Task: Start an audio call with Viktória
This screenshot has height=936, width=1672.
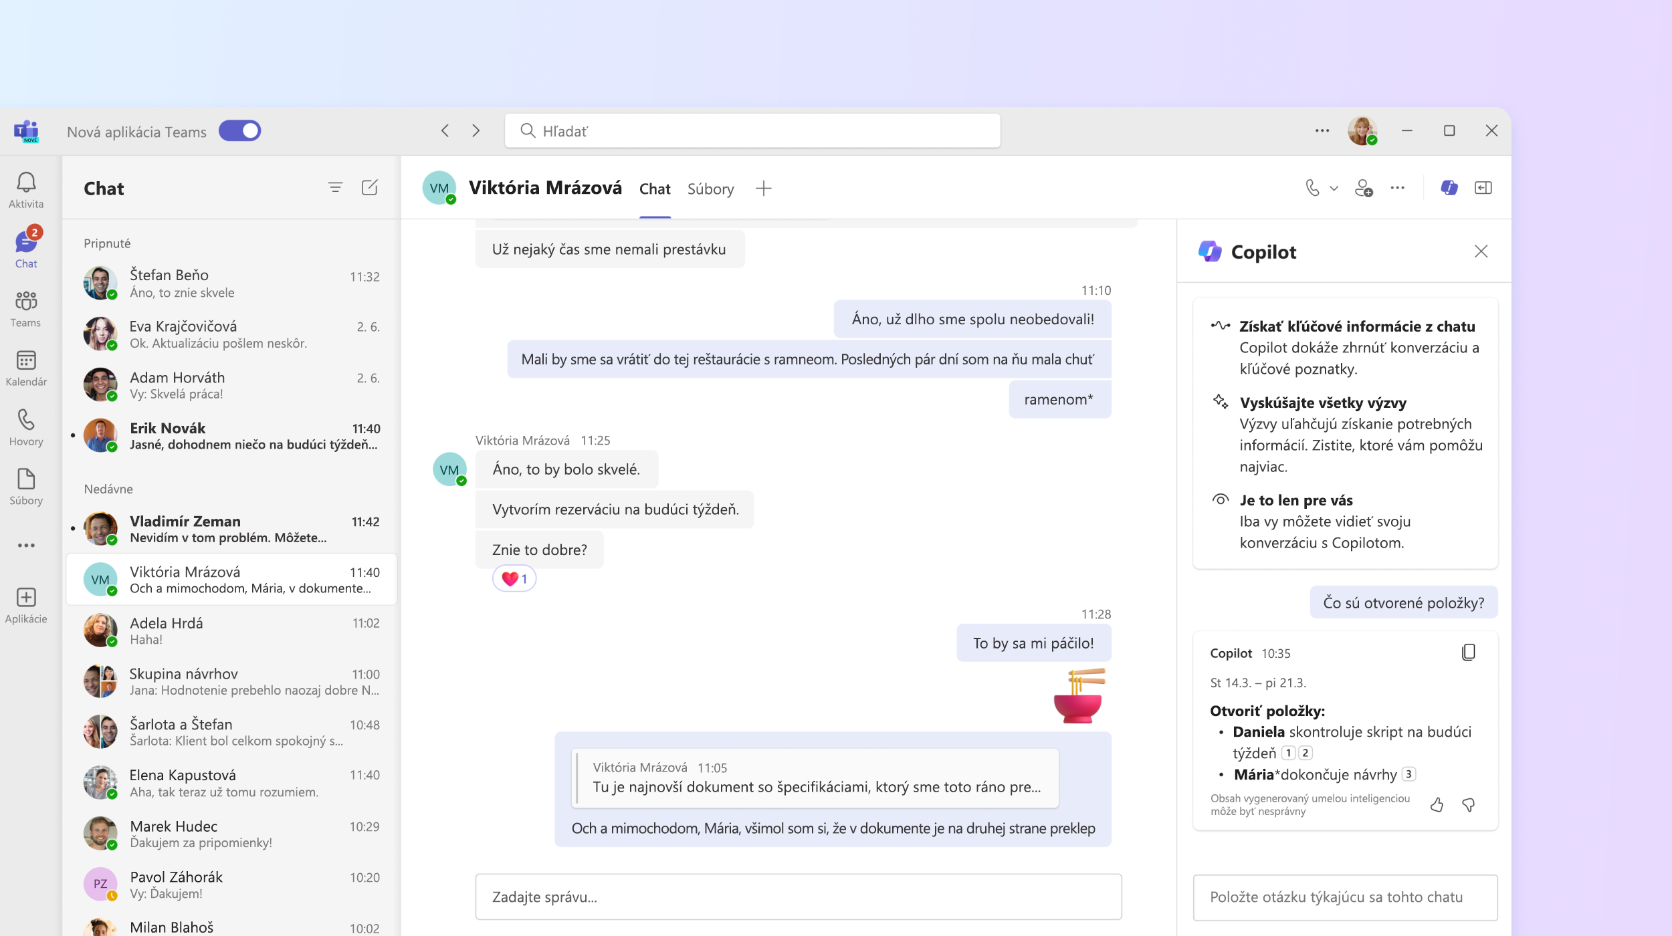Action: click(x=1312, y=188)
